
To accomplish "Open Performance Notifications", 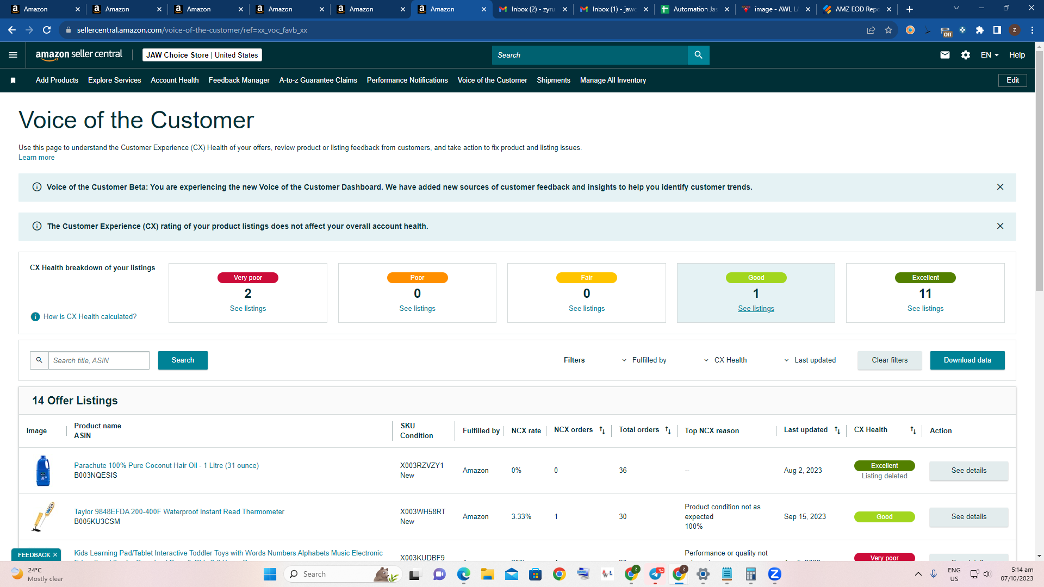I will (x=407, y=80).
